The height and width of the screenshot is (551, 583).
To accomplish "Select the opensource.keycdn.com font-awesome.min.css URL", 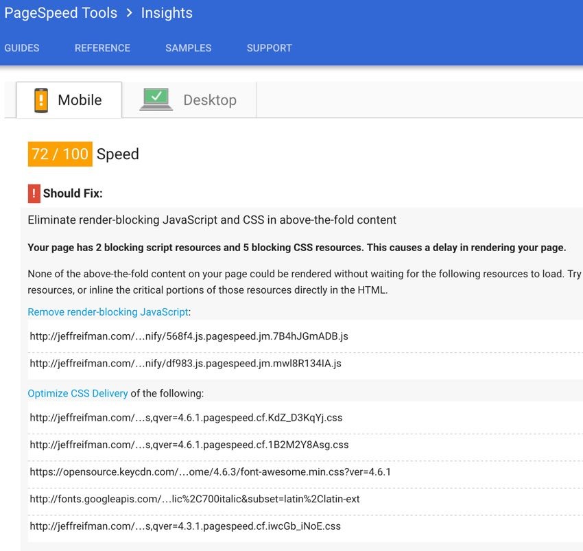I will [211, 472].
